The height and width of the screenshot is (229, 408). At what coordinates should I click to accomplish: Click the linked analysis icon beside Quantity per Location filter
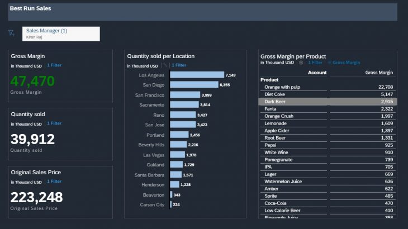coord(165,65)
